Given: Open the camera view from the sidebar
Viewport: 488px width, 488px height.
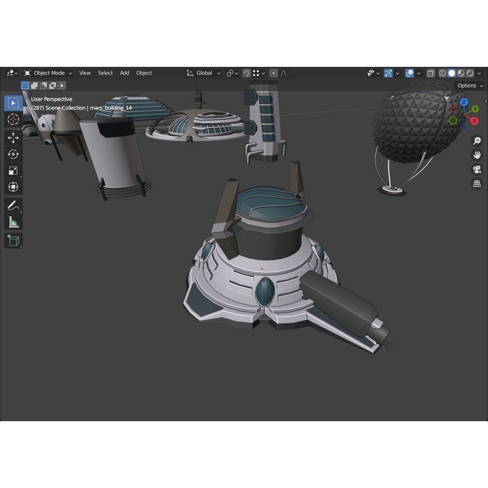Looking at the screenshot, I should tap(477, 169).
